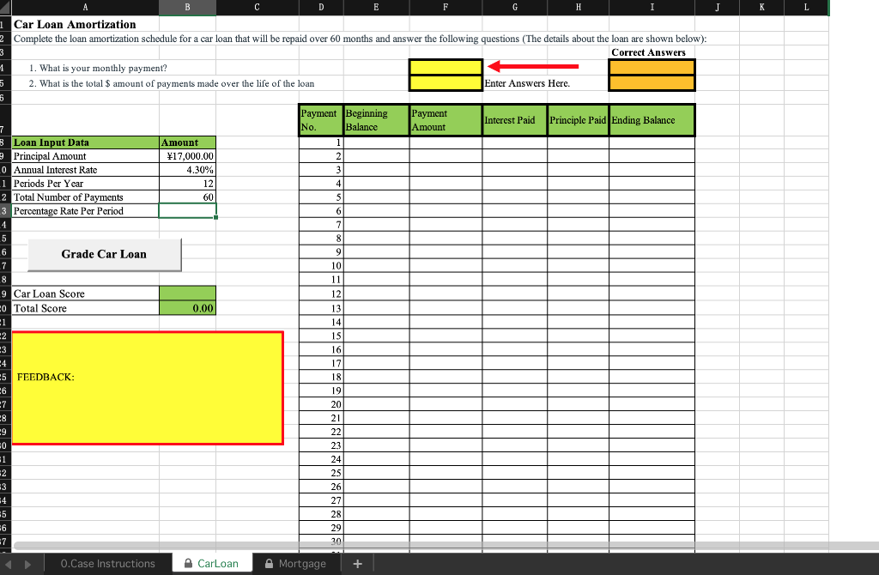Click the Principal Amount value ¥17,000.00
Screen dimensions: 879x575
pyautogui.click(x=187, y=156)
